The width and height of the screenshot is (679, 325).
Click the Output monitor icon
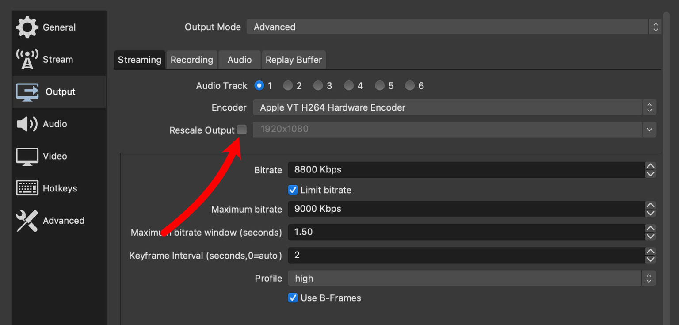point(27,92)
